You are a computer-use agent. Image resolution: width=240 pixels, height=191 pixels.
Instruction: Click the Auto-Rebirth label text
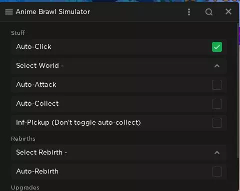[x=37, y=171]
